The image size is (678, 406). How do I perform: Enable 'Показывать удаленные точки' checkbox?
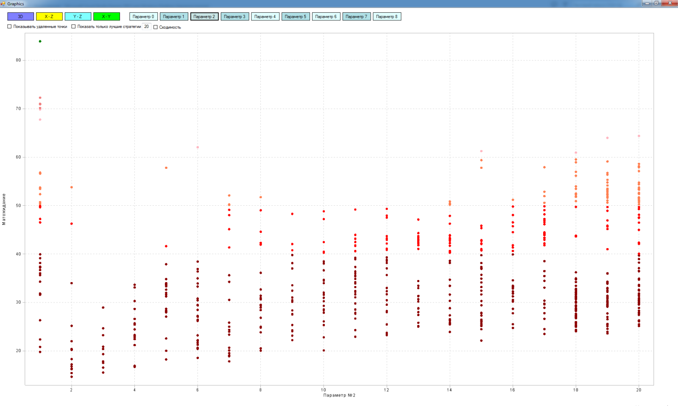pos(10,27)
